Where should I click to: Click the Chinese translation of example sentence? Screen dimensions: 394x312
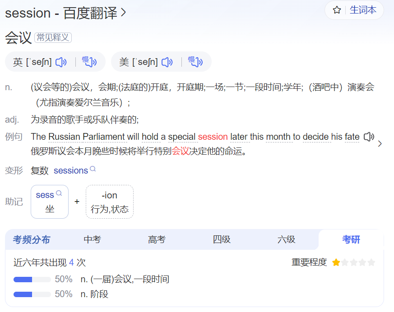click(x=139, y=151)
